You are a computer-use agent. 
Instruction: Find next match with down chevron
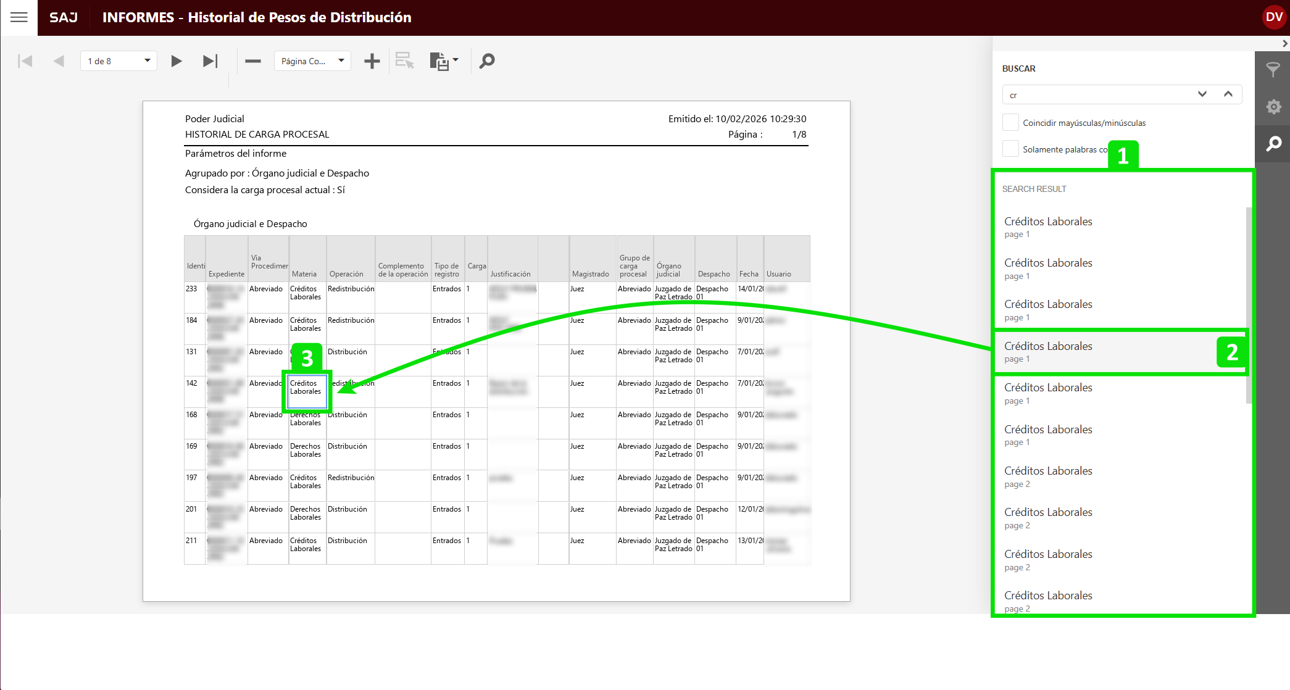point(1202,94)
